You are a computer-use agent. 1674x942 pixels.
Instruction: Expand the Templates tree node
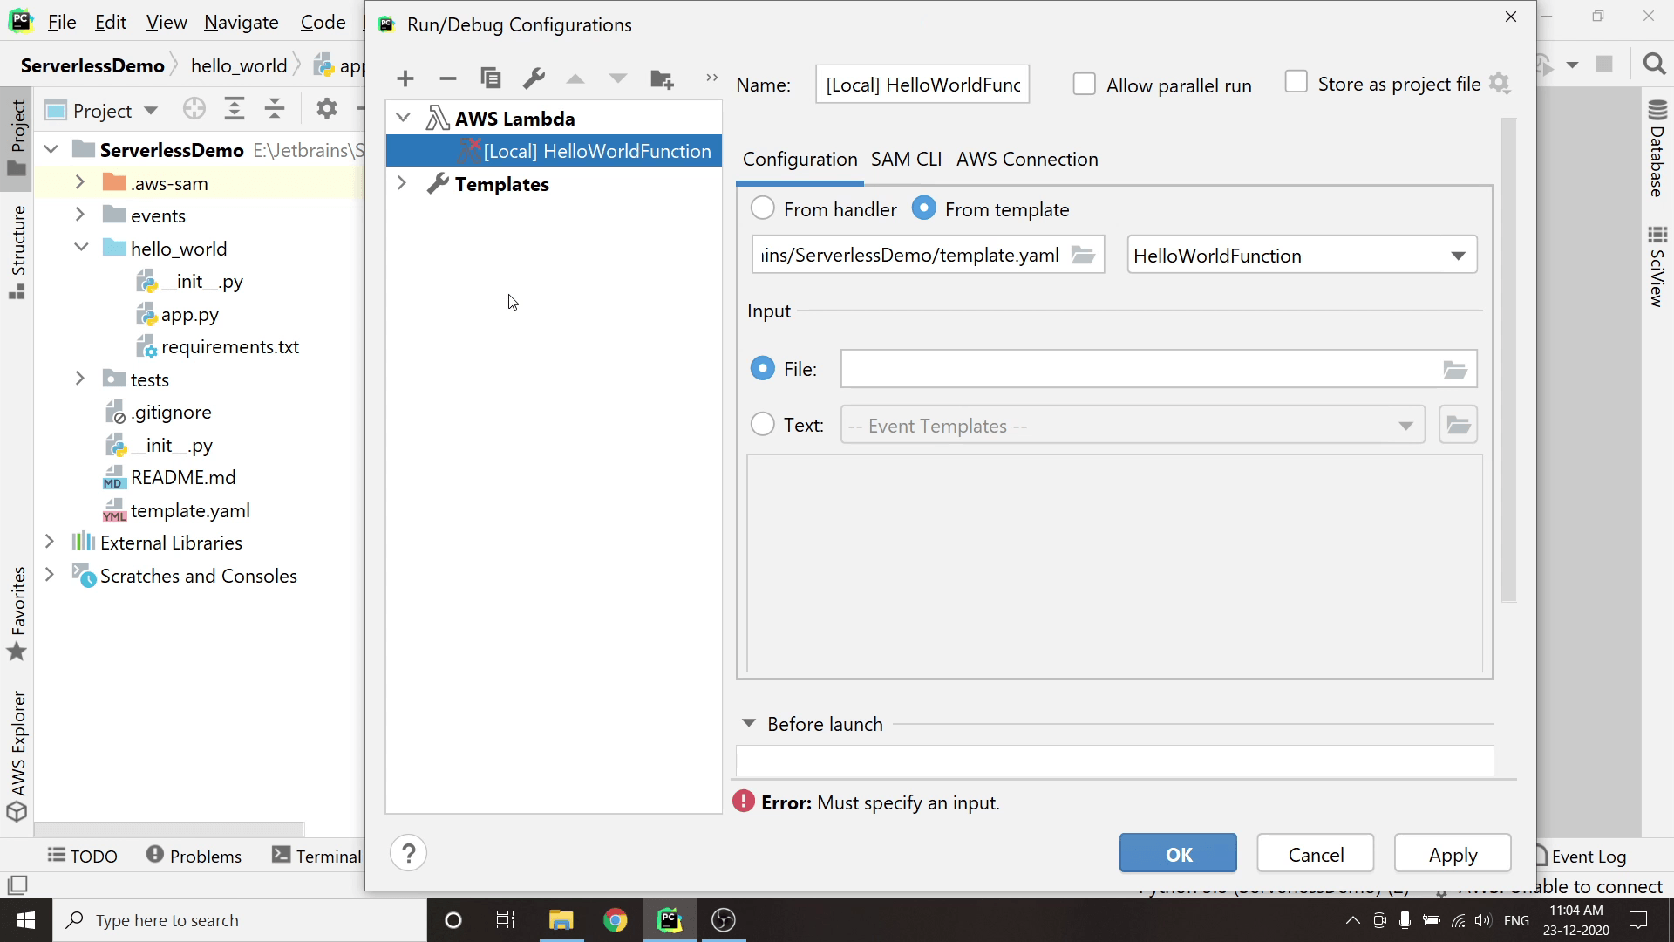click(402, 184)
